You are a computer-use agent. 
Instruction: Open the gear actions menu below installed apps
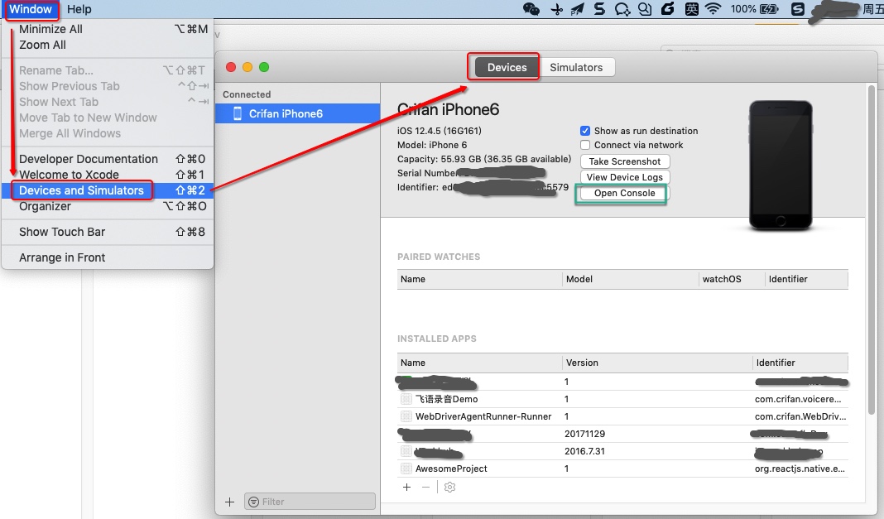click(x=449, y=487)
